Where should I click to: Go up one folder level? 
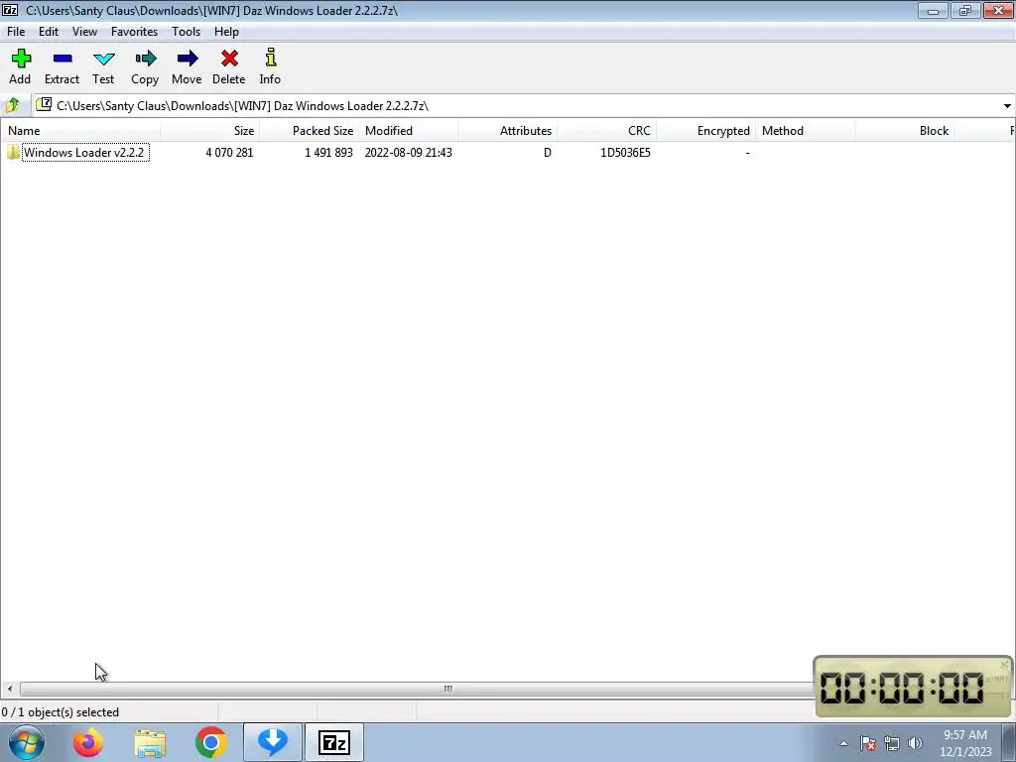12,105
